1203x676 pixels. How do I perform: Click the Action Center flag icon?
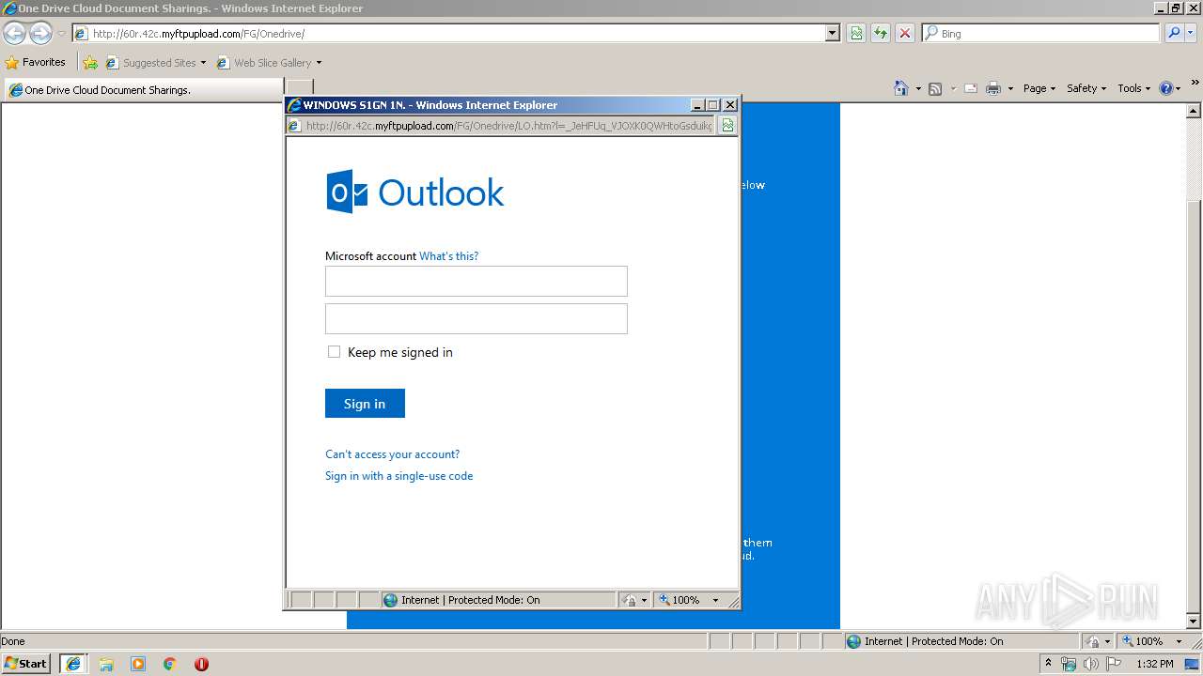[x=1112, y=664]
